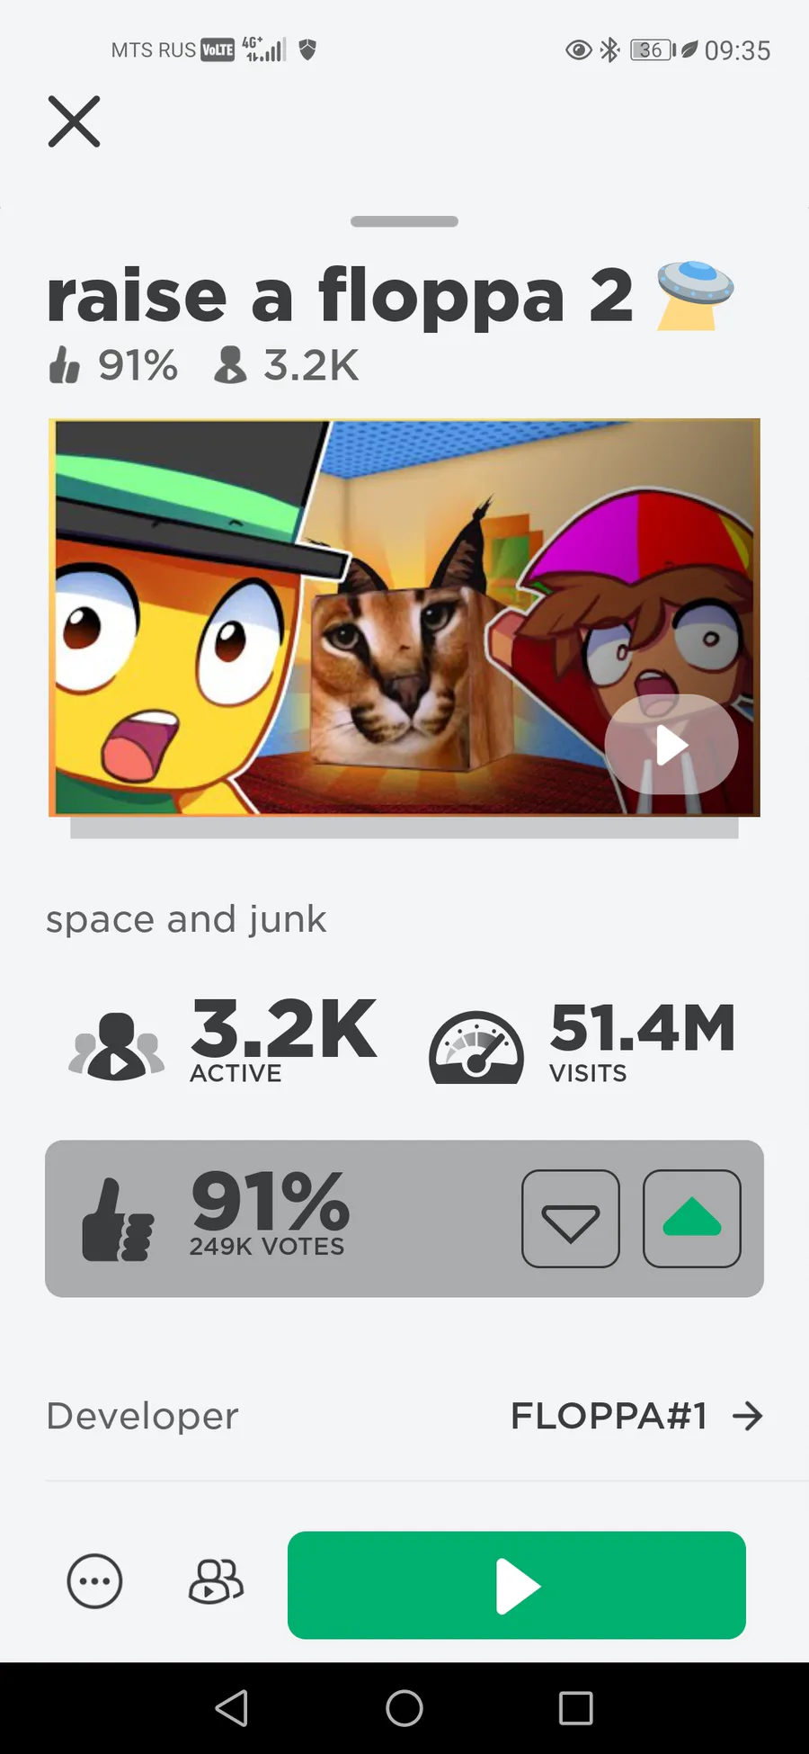Tap the sheet drag handle bar

pyautogui.click(x=404, y=221)
